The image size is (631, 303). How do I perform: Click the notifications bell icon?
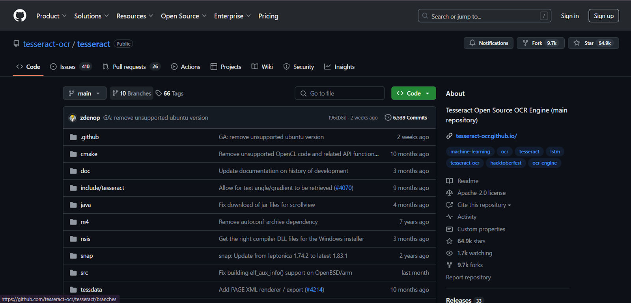pyautogui.click(x=472, y=43)
